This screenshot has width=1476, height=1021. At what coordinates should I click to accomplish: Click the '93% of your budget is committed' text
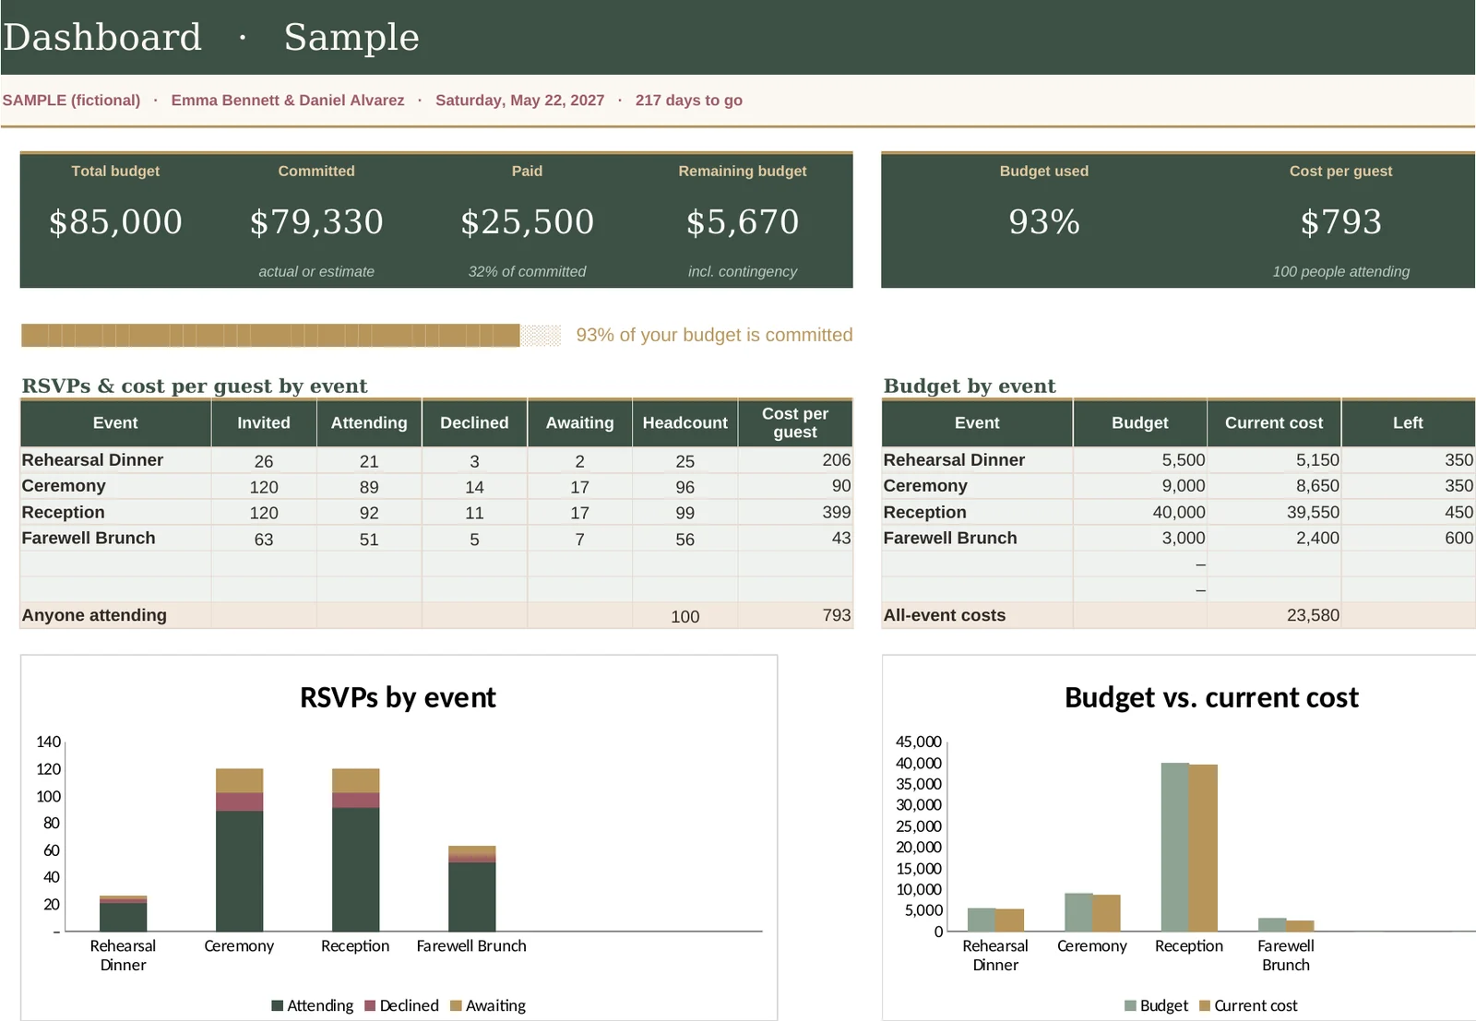coord(714,335)
